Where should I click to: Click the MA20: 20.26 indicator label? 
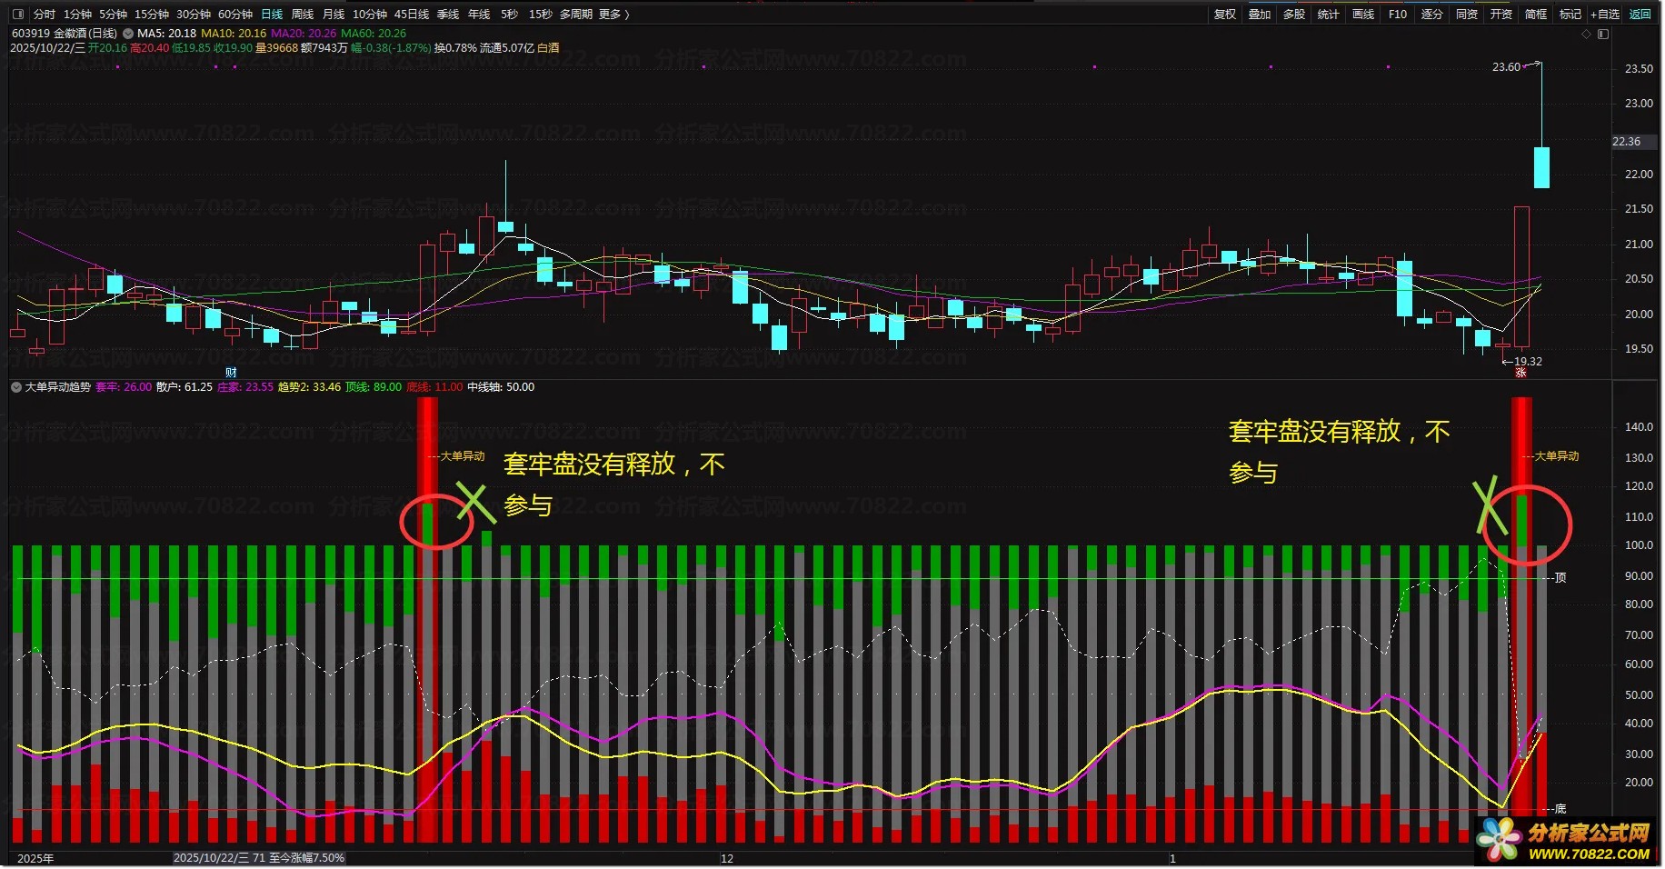pyautogui.click(x=304, y=34)
